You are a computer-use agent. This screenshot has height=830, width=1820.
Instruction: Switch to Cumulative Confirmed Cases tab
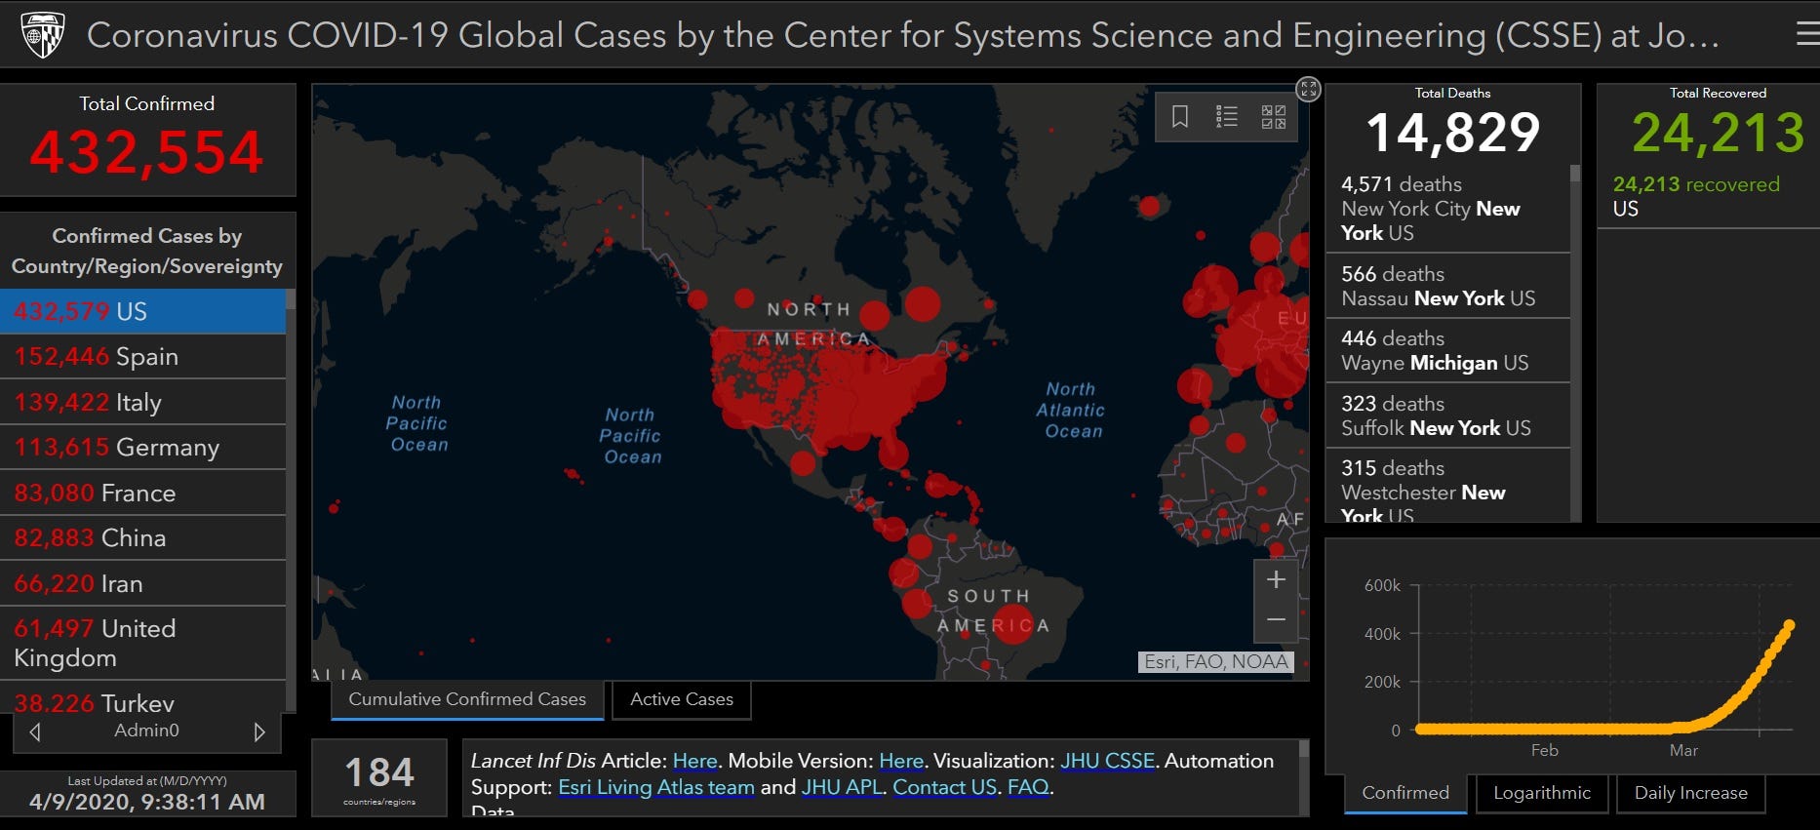pos(467,700)
